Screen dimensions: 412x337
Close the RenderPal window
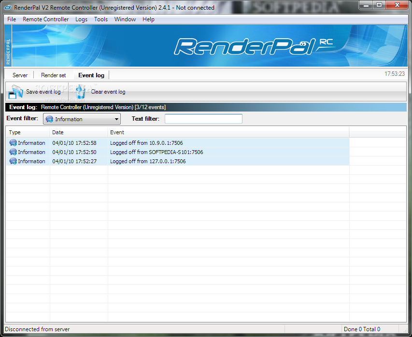coord(397,5)
